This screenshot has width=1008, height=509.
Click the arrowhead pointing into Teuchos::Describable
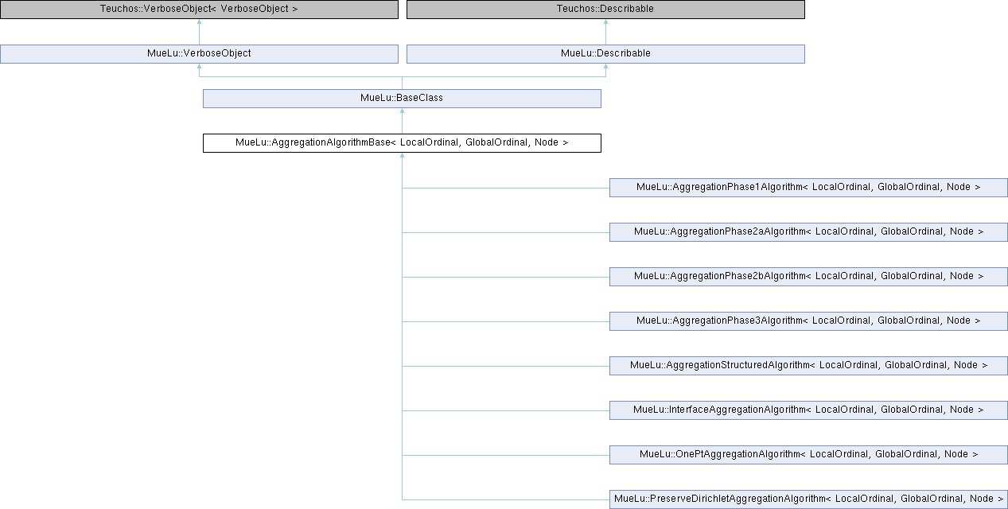click(605, 23)
